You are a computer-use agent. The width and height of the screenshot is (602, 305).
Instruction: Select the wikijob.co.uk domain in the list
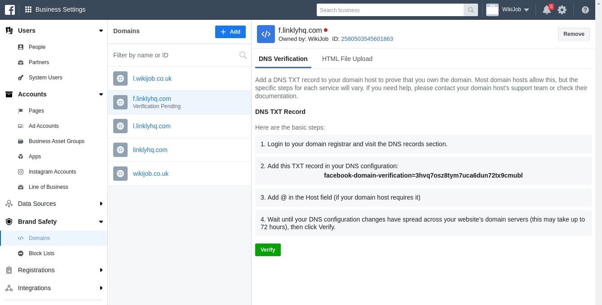[150, 174]
